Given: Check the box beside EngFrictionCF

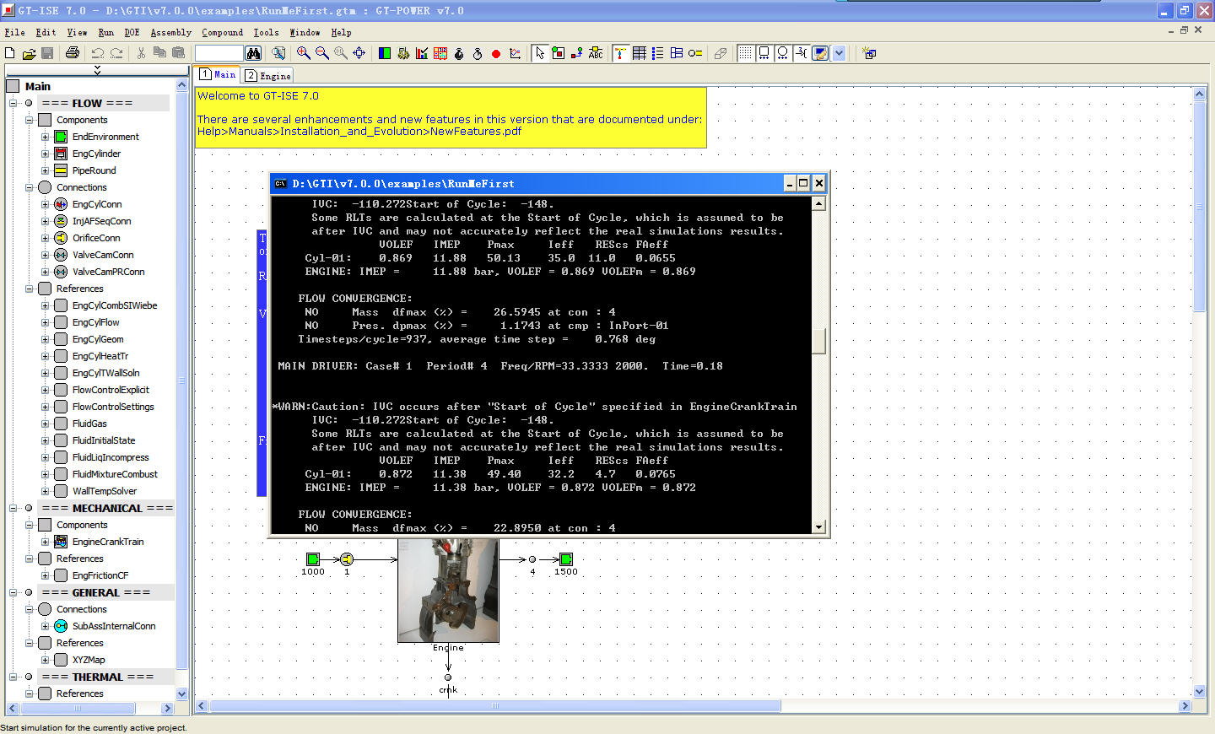Looking at the screenshot, I should (61, 575).
